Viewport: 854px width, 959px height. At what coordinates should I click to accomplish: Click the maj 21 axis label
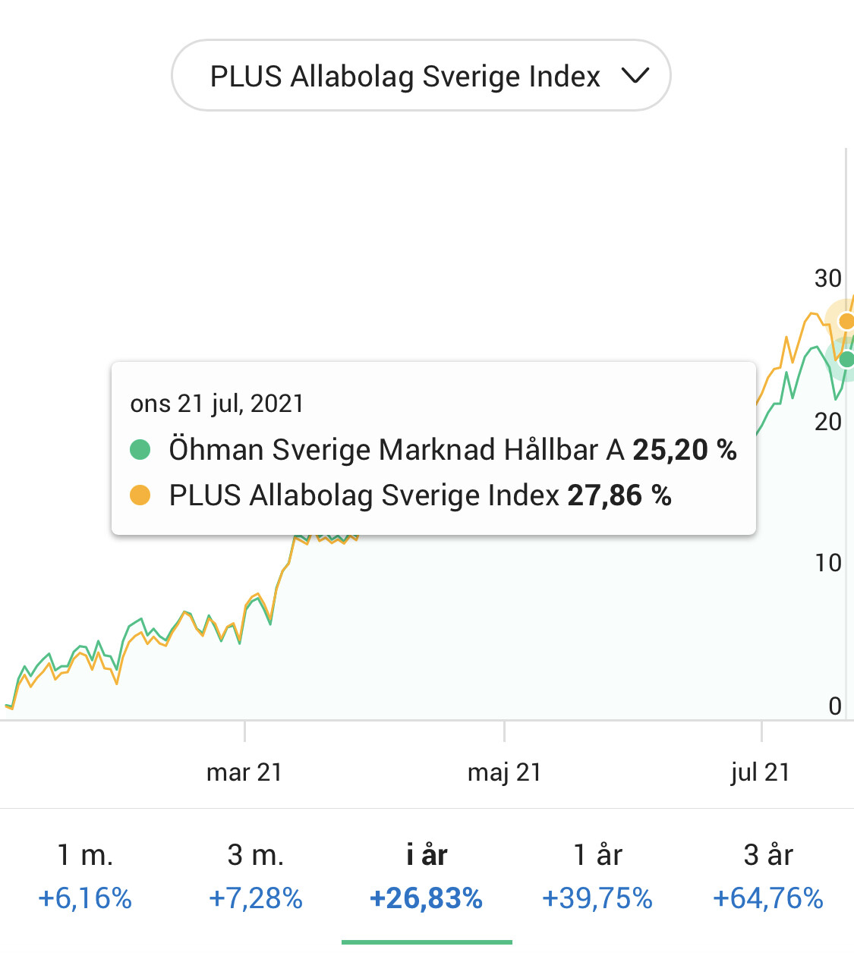click(504, 772)
